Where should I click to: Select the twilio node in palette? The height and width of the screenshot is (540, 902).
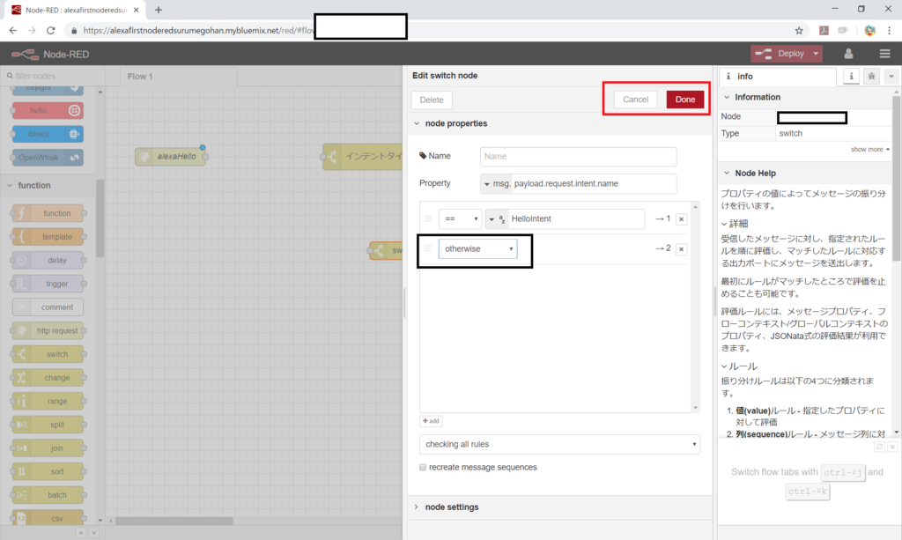(x=48, y=110)
